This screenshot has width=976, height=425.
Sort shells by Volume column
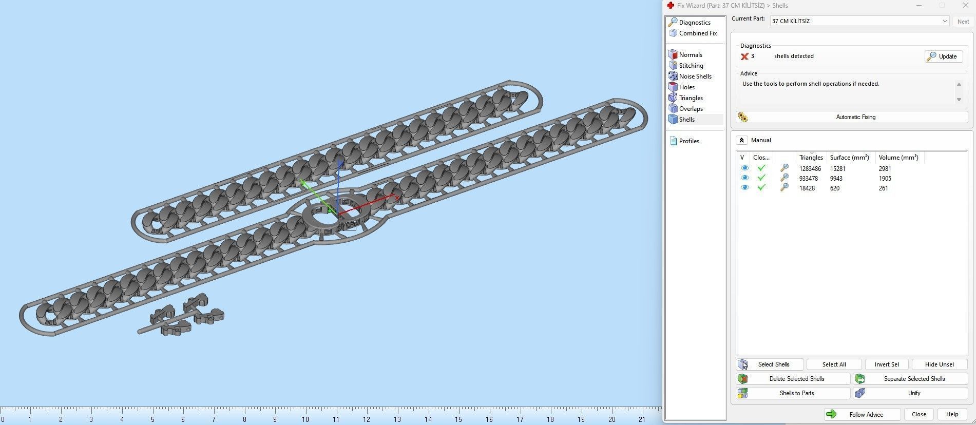point(899,158)
